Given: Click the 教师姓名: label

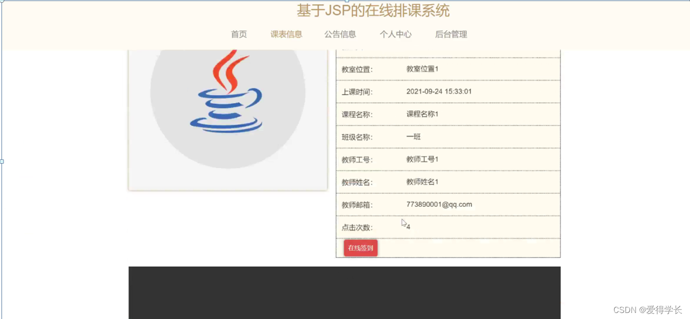Looking at the screenshot, I should click(x=357, y=183).
